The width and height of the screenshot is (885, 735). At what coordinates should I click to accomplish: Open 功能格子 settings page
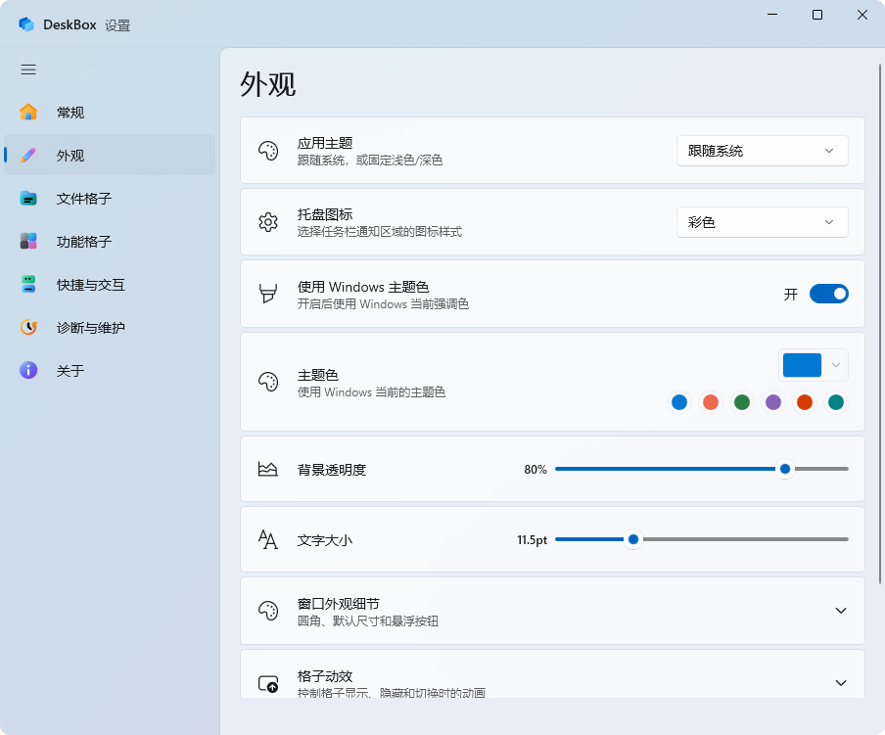click(110, 241)
